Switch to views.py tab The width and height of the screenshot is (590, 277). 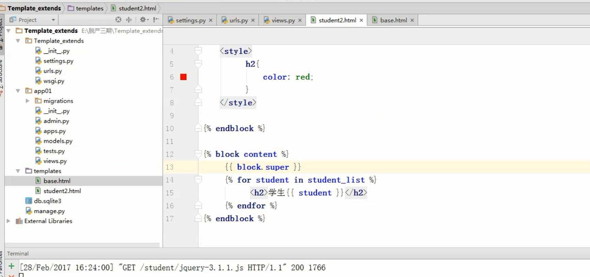click(x=283, y=20)
